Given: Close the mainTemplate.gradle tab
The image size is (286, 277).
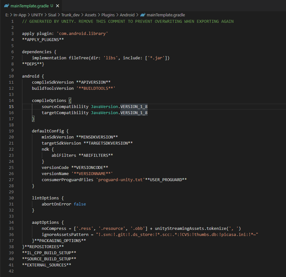Looking at the screenshot, I should (57, 6).
